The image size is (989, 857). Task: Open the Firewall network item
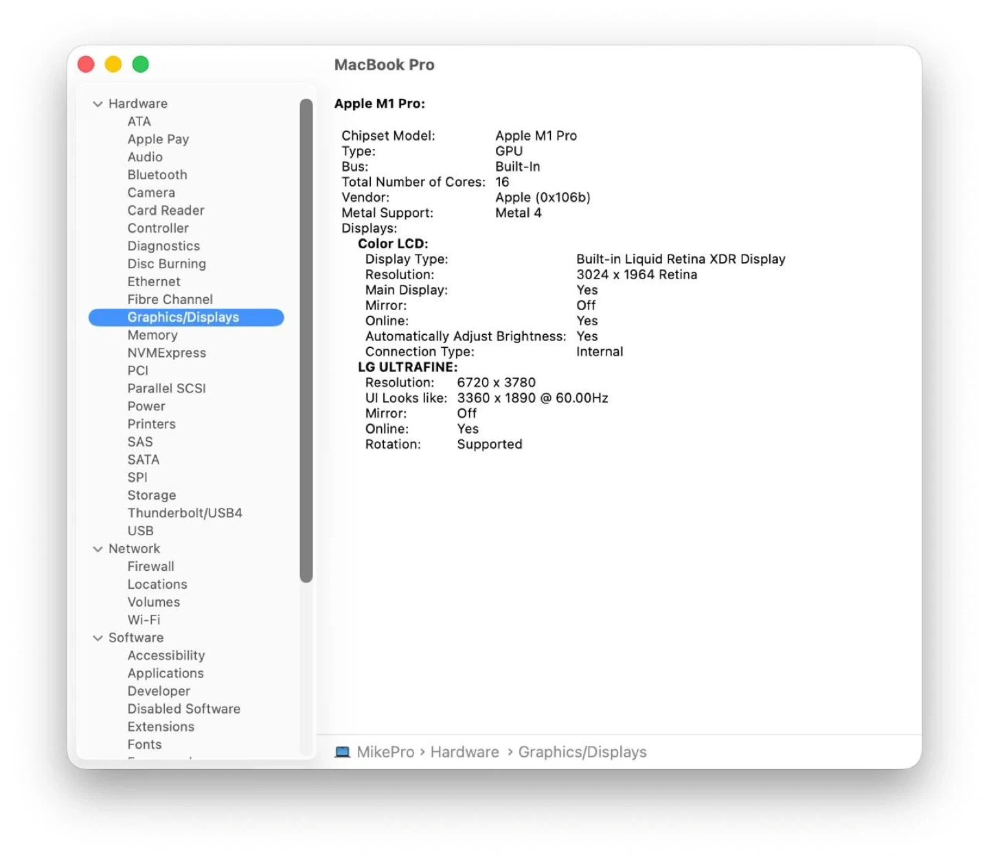(x=151, y=567)
